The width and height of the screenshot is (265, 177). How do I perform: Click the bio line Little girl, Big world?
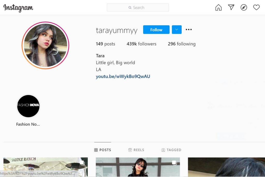tap(115, 63)
